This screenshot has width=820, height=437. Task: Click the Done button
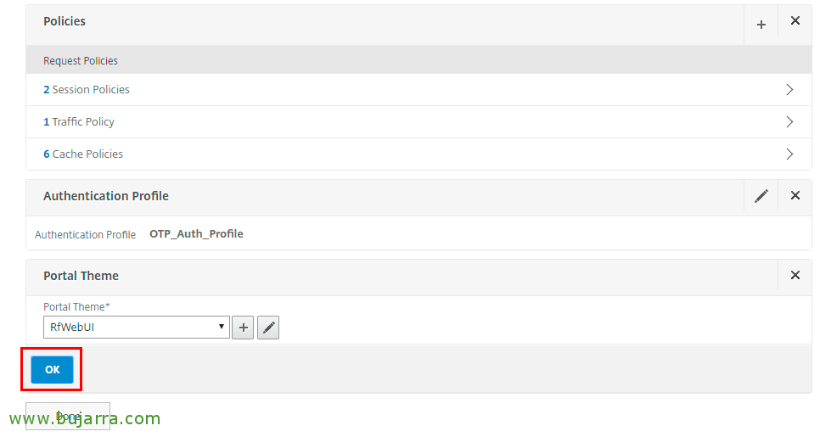point(68,416)
